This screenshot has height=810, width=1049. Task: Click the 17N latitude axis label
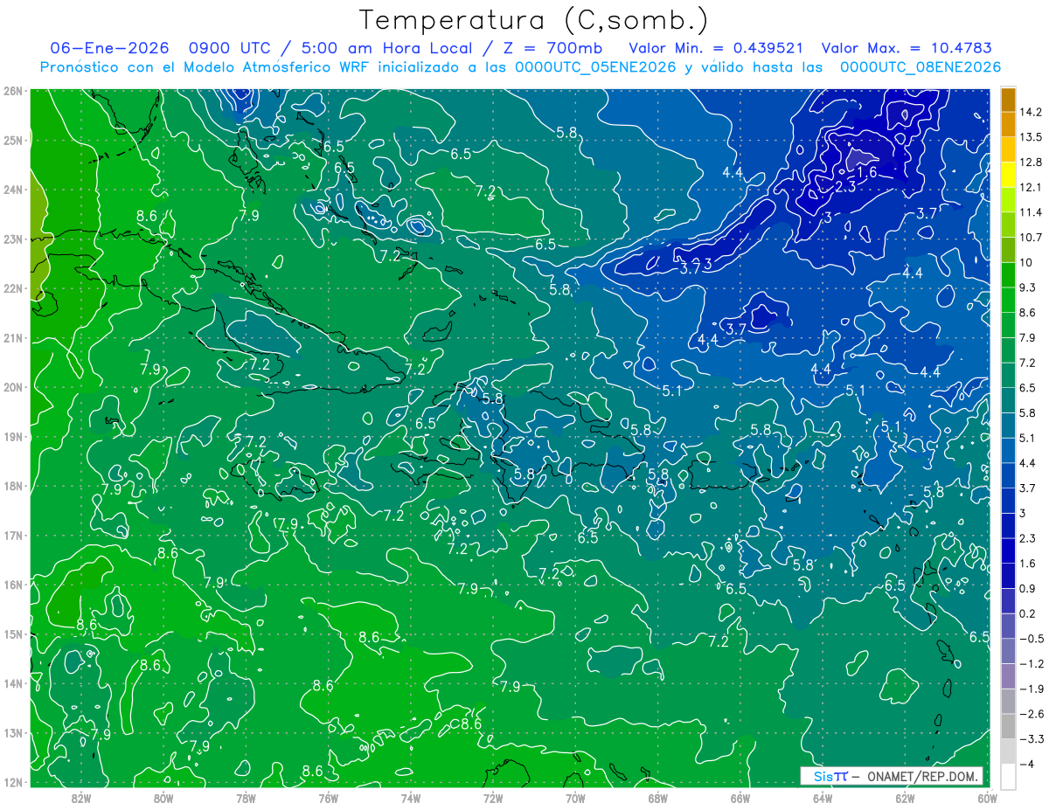(12, 535)
